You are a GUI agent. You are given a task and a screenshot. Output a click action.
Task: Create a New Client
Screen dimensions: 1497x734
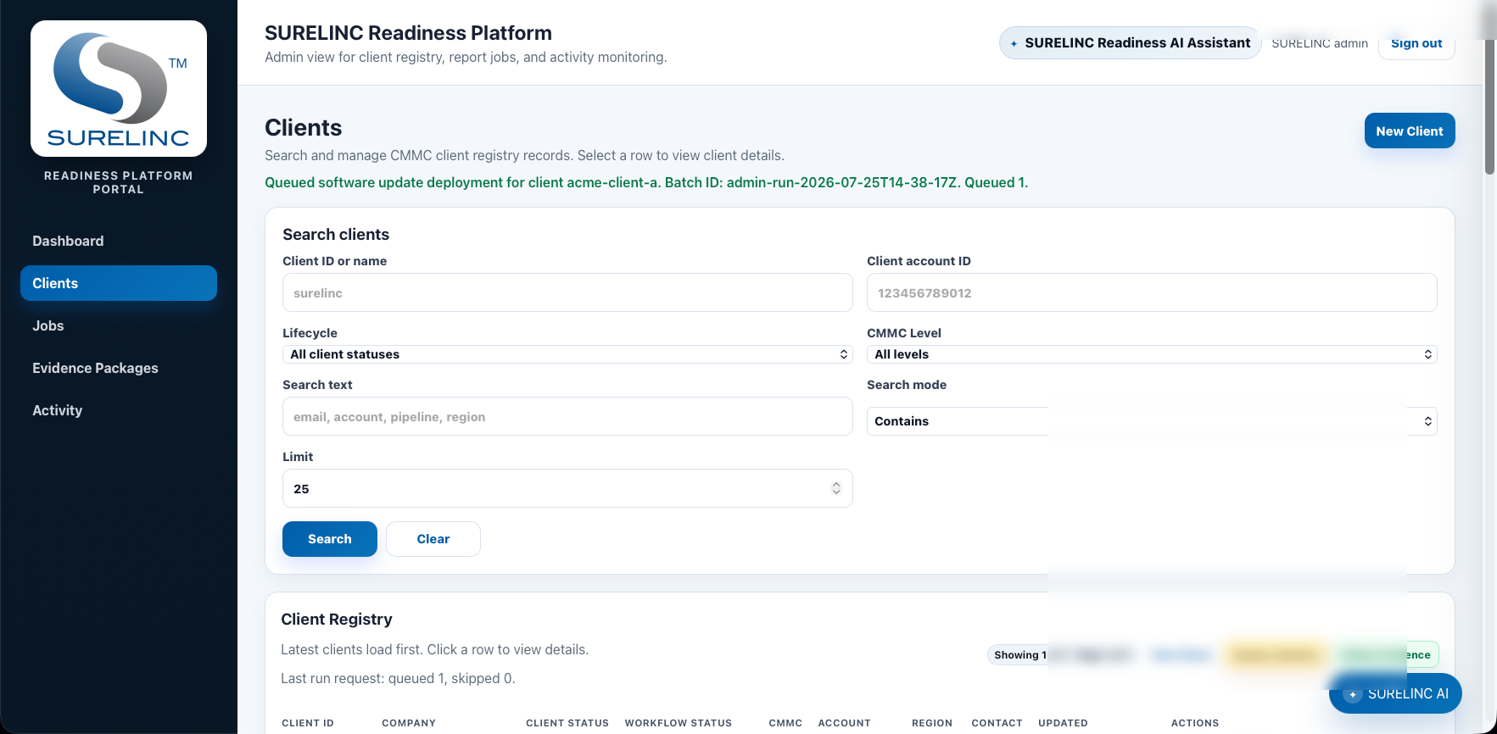(1410, 131)
